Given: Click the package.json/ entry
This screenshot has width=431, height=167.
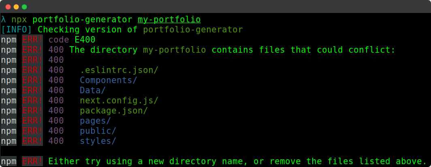Looking at the screenshot, I should pyautogui.click(x=114, y=111).
